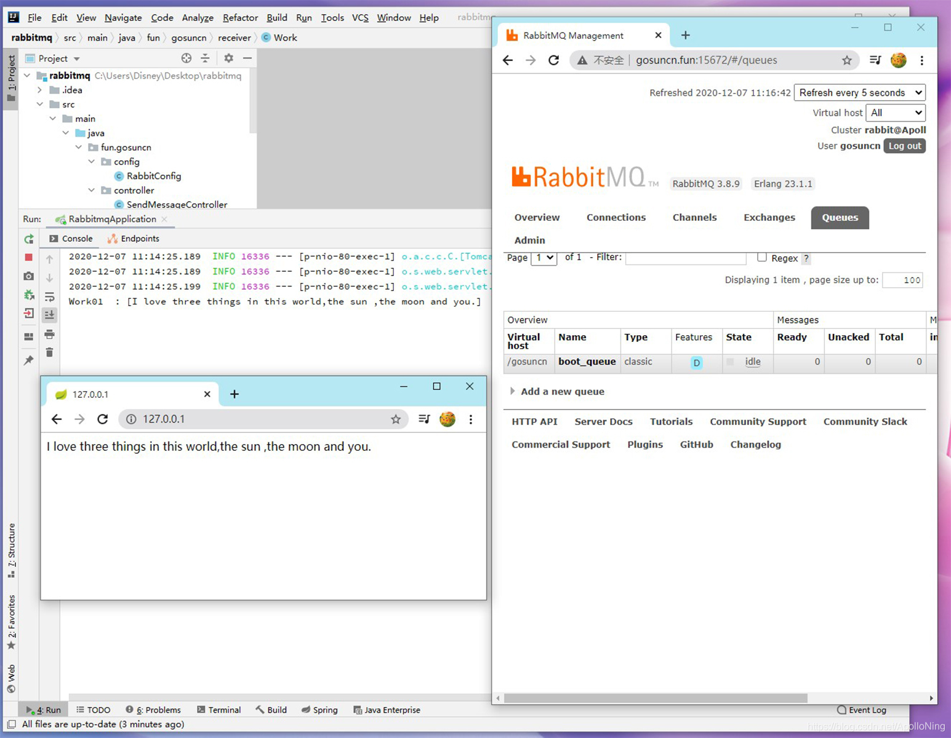This screenshot has height=738, width=951.
Task: Open new tab in RabbitMQ browser window
Action: point(686,35)
